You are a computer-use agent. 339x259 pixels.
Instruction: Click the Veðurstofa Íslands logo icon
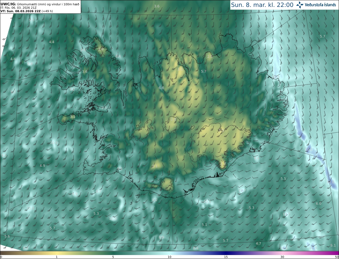tap(300, 5)
